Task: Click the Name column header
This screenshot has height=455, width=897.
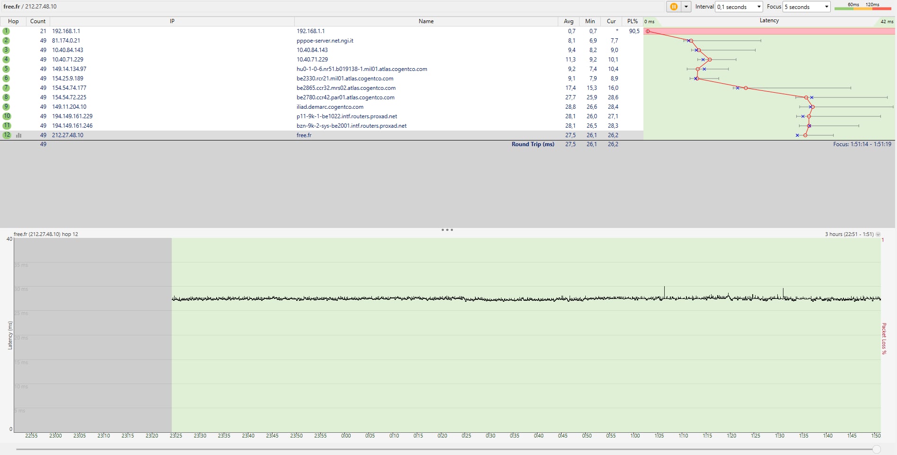Action: click(426, 21)
